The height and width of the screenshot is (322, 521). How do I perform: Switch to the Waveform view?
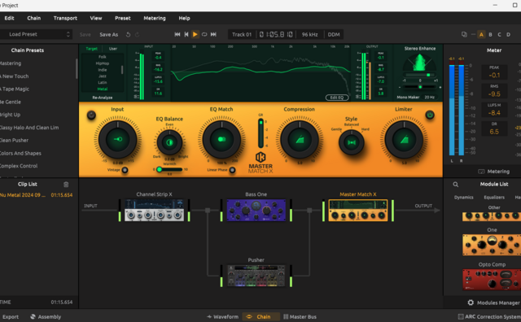pos(222,316)
